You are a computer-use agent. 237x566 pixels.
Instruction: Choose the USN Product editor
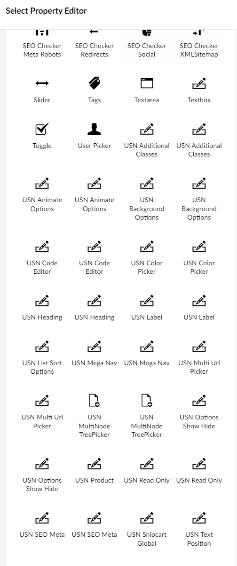tap(94, 471)
